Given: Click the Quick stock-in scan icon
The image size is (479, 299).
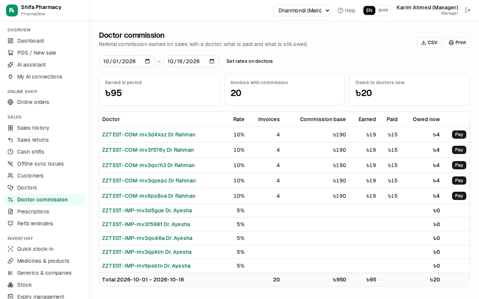Looking at the screenshot, I should pos(10,249).
